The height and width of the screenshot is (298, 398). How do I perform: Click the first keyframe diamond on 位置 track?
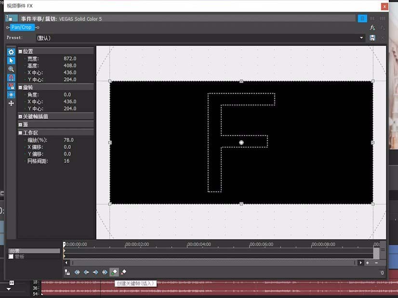point(64,251)
